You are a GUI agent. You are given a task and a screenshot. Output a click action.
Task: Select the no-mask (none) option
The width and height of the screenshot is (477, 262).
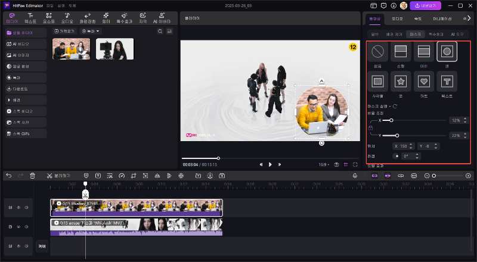pos(377,51)
